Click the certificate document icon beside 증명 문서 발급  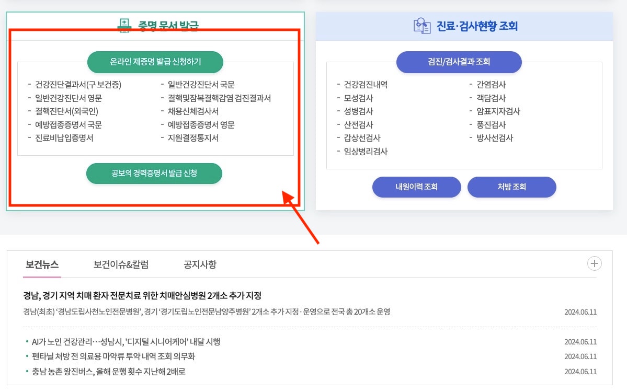[x=124, y=26]
